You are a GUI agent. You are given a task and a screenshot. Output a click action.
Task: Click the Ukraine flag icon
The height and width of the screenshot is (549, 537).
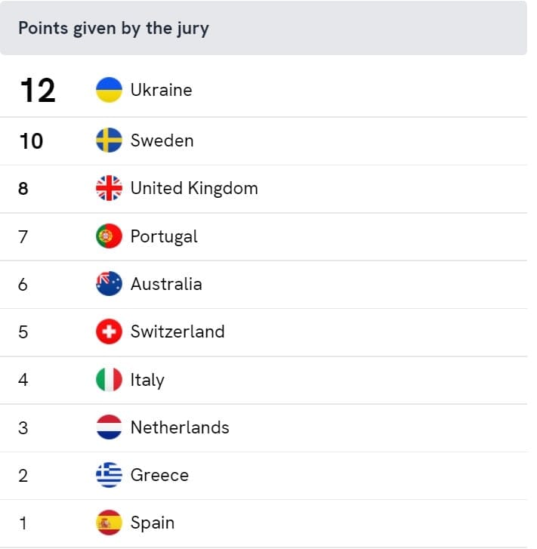(x=109, y=90)
